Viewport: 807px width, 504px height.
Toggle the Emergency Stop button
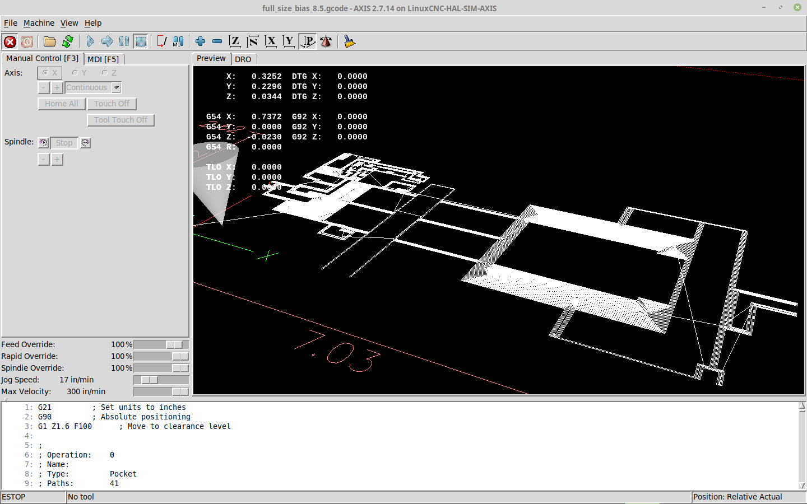[x=10, y=41]
